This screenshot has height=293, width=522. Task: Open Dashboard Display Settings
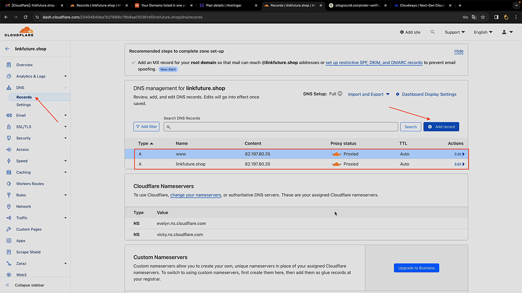426,94
